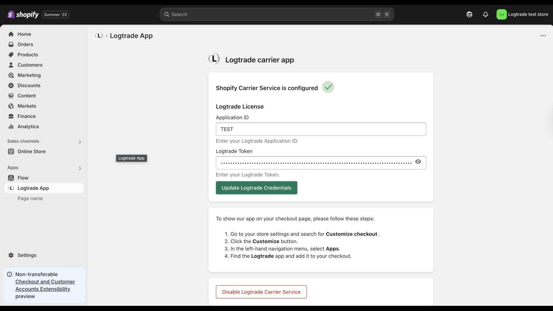Screen dimensions: 553x311
Task: Click Update Logtrade Credentials button
Action: point(256,188)
